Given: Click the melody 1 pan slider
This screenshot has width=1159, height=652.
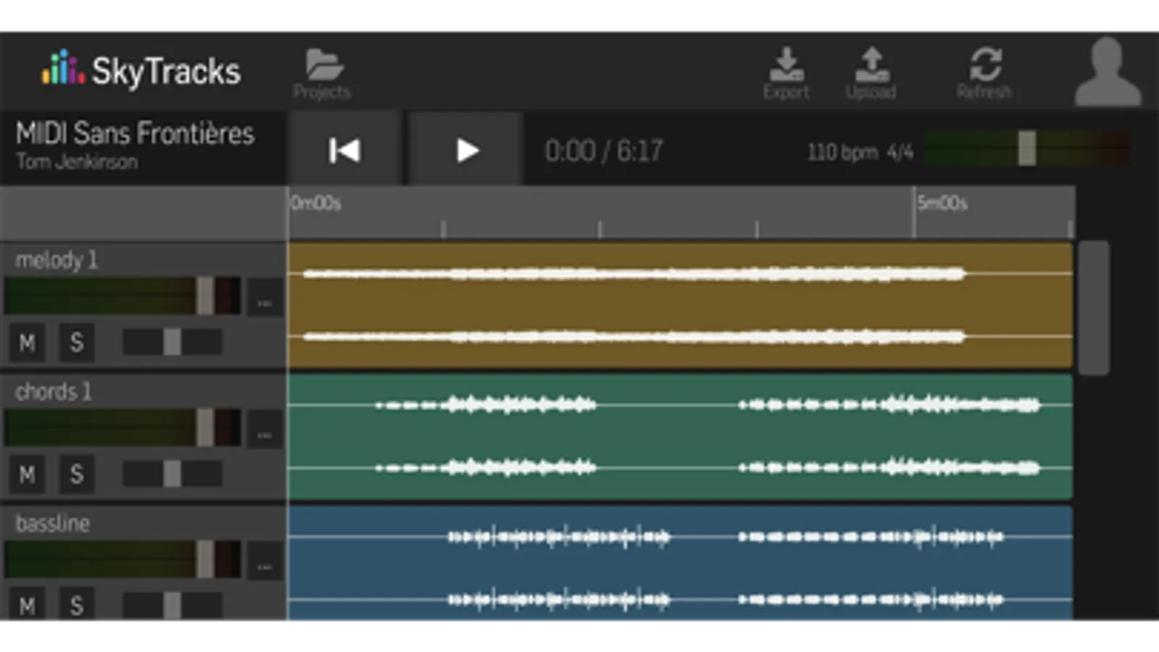Looking at the screenshot, I should click(x=173, y=342).
